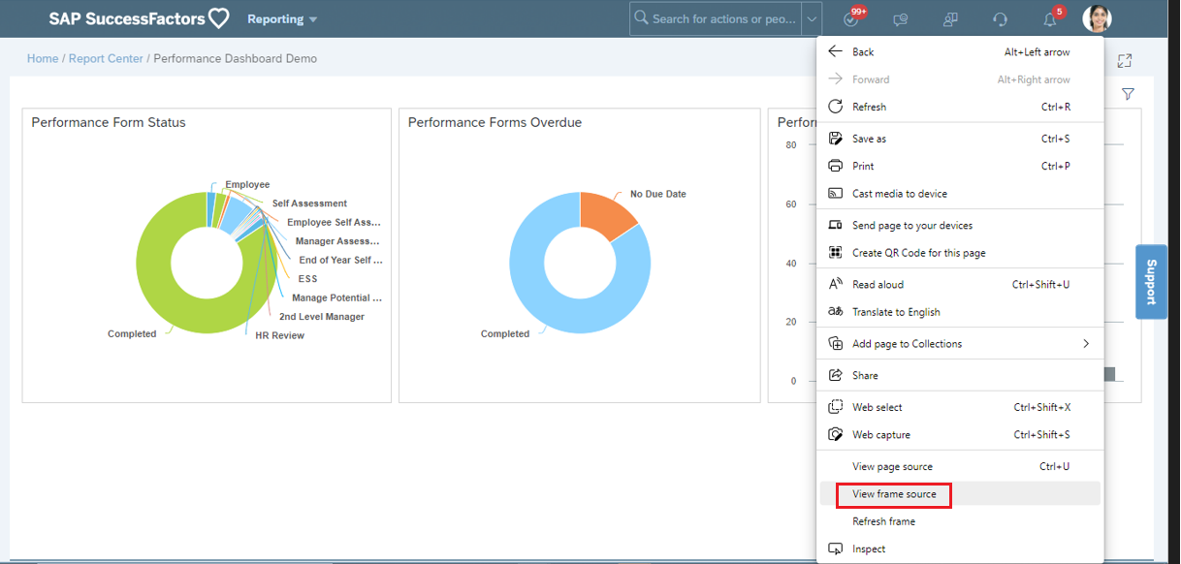The width and height of the screenshot is (1181, 564).
Task: Choose View page source
Action: click(961, 466)
